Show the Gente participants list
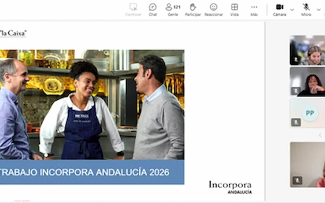This screenshot has width=325, height=203. pos(173,9)
